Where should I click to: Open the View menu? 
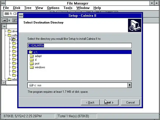[39, 8]
